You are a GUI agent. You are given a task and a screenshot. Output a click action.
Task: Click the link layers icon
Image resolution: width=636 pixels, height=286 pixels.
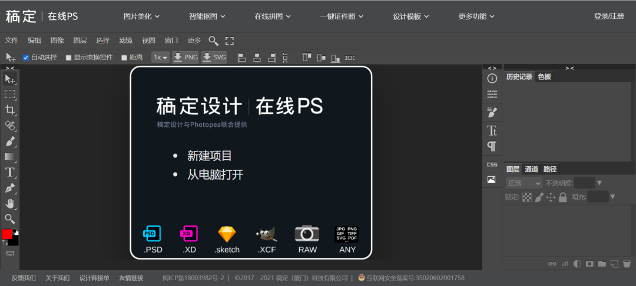pos(552,264)
